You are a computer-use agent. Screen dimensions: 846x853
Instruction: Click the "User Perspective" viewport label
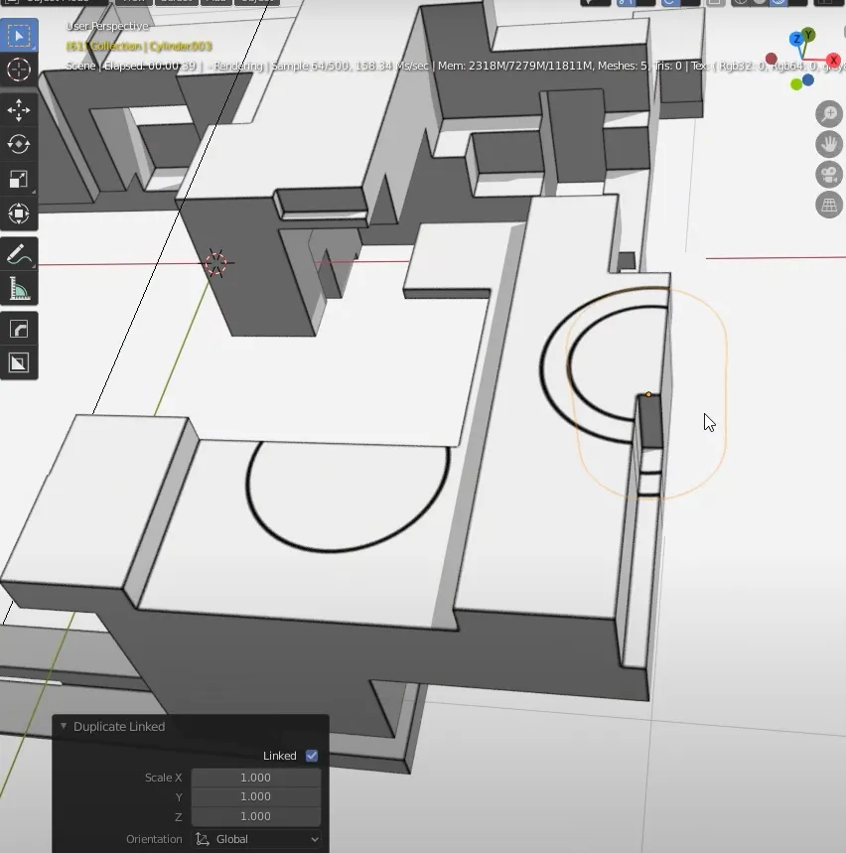[x=106, y=26]
